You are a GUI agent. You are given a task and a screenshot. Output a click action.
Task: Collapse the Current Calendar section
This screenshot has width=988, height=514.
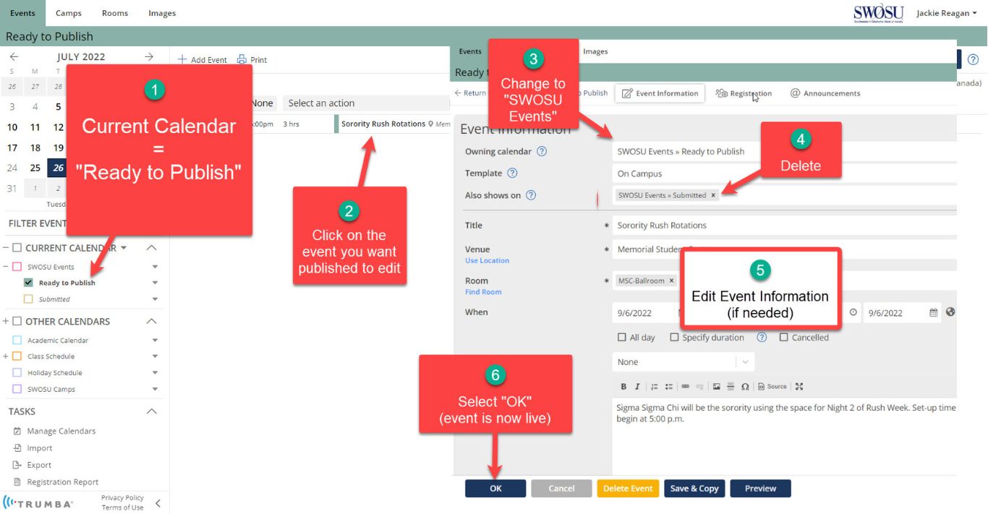click(151, 248)
